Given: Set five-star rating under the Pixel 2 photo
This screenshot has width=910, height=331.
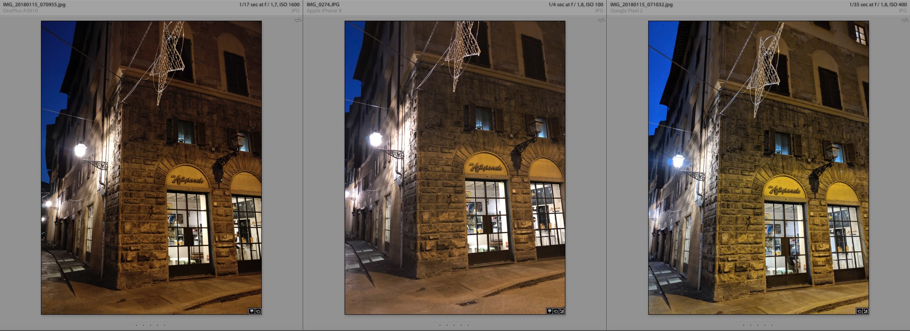Looking at the screenshot, I should (x=772, y=325).
